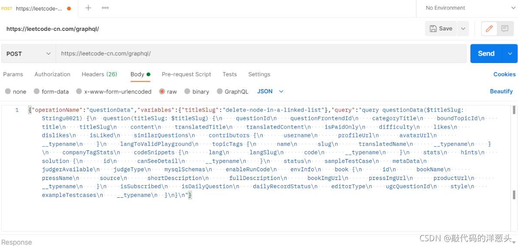Image resolution: width=518 pixels, height=246 pixels.
Task: Open the Cookies link
Action: pyautogui.click(x=505, y=74)
